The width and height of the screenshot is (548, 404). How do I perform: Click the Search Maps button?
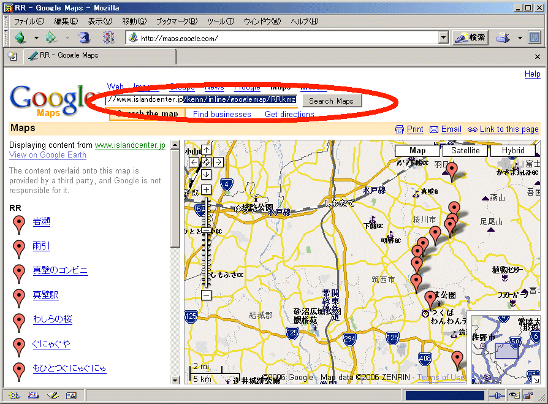pyautogui.click(x=331, y=101)
